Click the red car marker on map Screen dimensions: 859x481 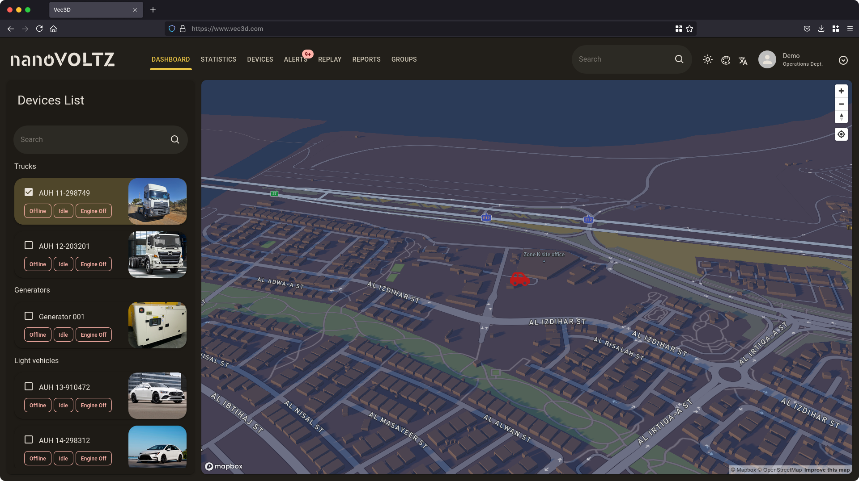point(519,279)
